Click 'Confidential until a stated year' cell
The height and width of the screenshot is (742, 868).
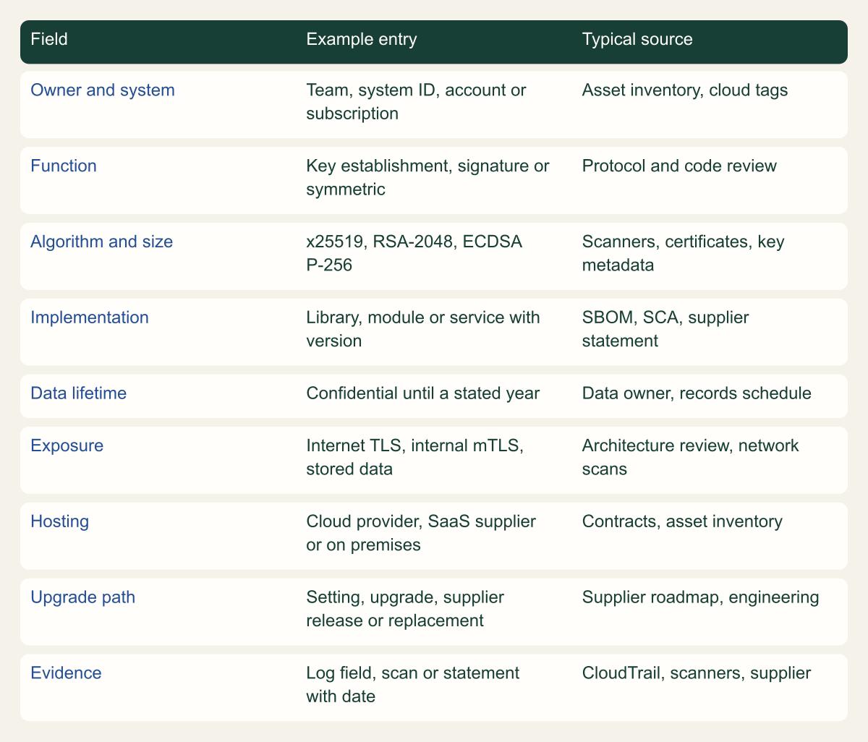pyautogui.click(x=433, y=396)
